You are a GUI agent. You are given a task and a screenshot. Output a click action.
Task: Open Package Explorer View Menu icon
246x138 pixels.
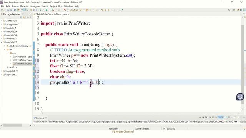(x=31, y=18)
